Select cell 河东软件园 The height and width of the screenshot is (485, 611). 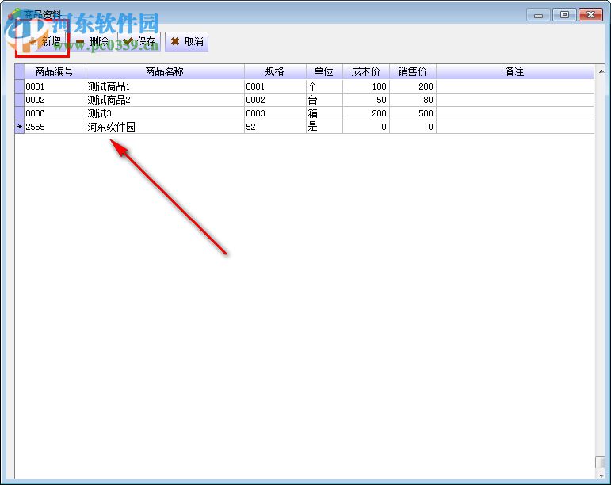pyautogui.click(x=165, y=127)
